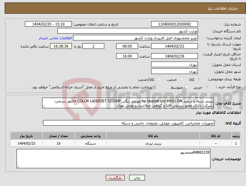Viewport: 246px width, 186px height.
Task: Click the request creator name field
Action: click(x=135, y=38)
